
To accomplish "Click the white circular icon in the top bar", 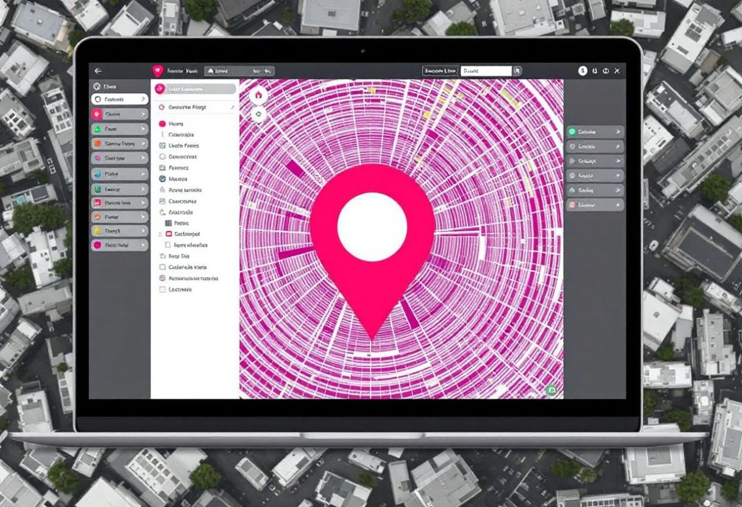I will pos(582,71).
